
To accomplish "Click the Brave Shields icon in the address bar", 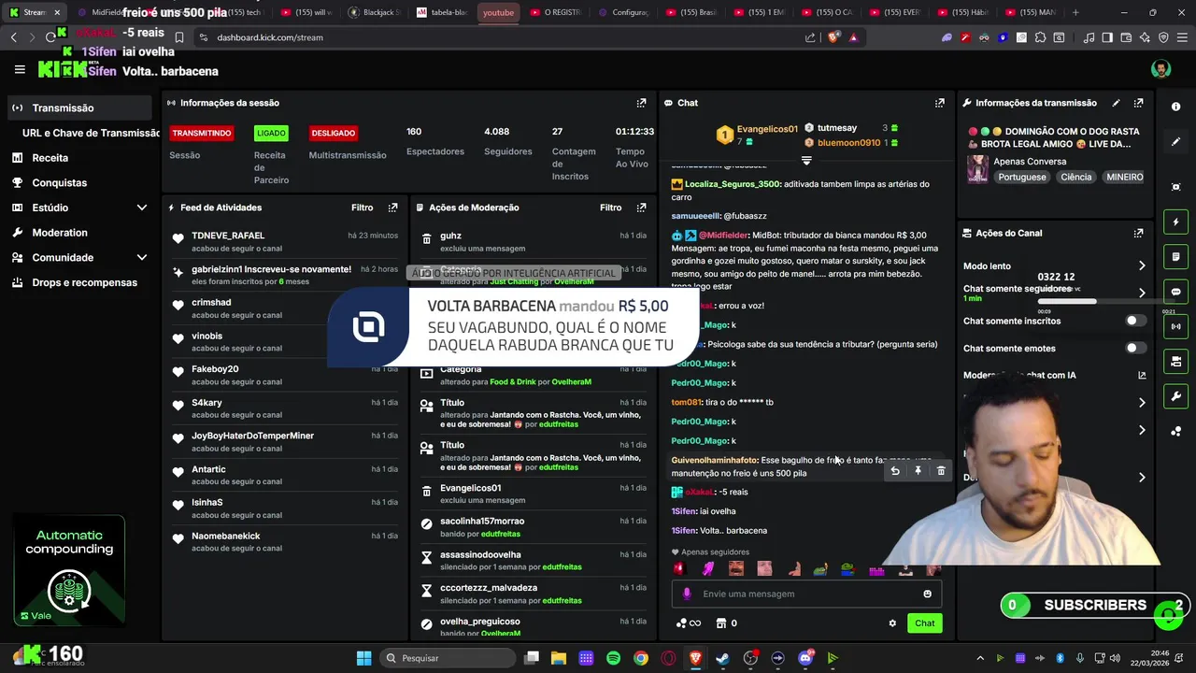I will (x=834, y=37).
